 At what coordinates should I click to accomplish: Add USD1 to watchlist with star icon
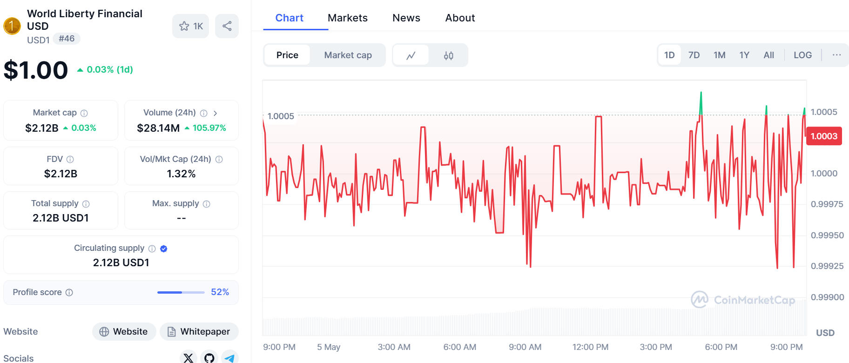coord(190,26)
